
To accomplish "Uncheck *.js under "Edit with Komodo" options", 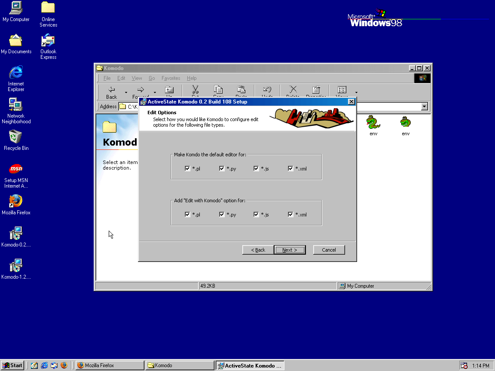I will 257,215.
